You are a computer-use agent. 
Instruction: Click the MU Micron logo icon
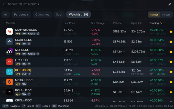click(9, 52)
